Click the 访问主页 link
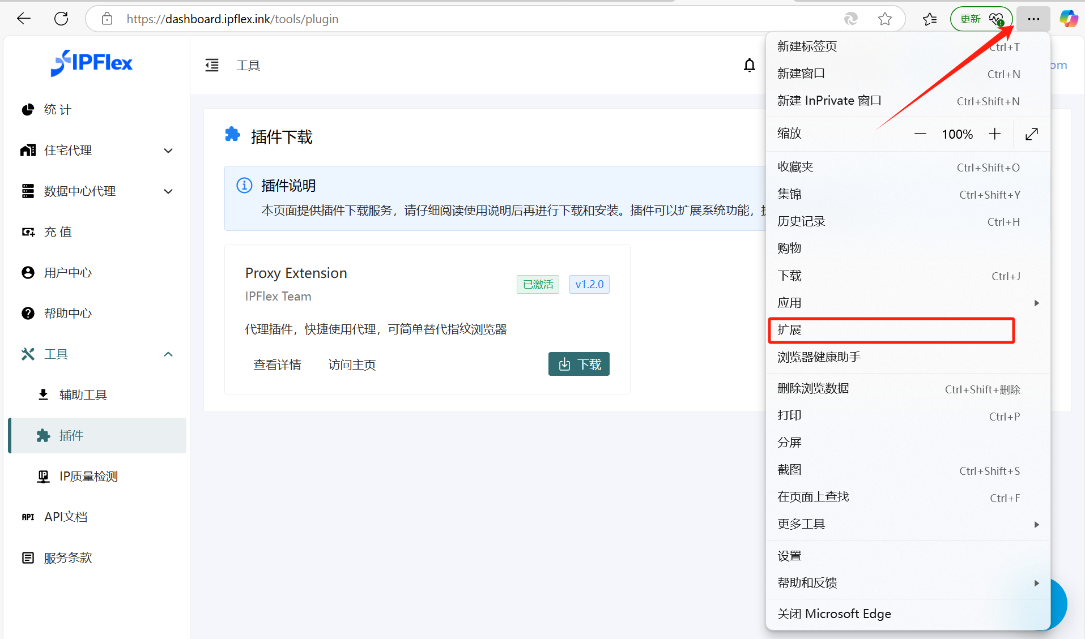Image resolution: width=1085 pixels, height=639 pixels. pos(352,365)
